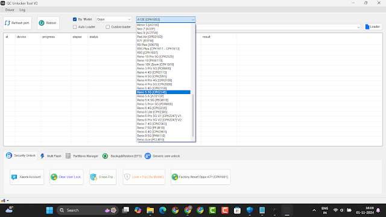Open Microsoft Store taskbar icon
386x217 pixels.
[237, 210]
